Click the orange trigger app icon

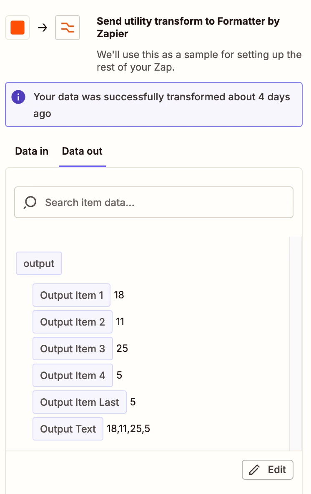pyautogui.click(x=18, y=28)
